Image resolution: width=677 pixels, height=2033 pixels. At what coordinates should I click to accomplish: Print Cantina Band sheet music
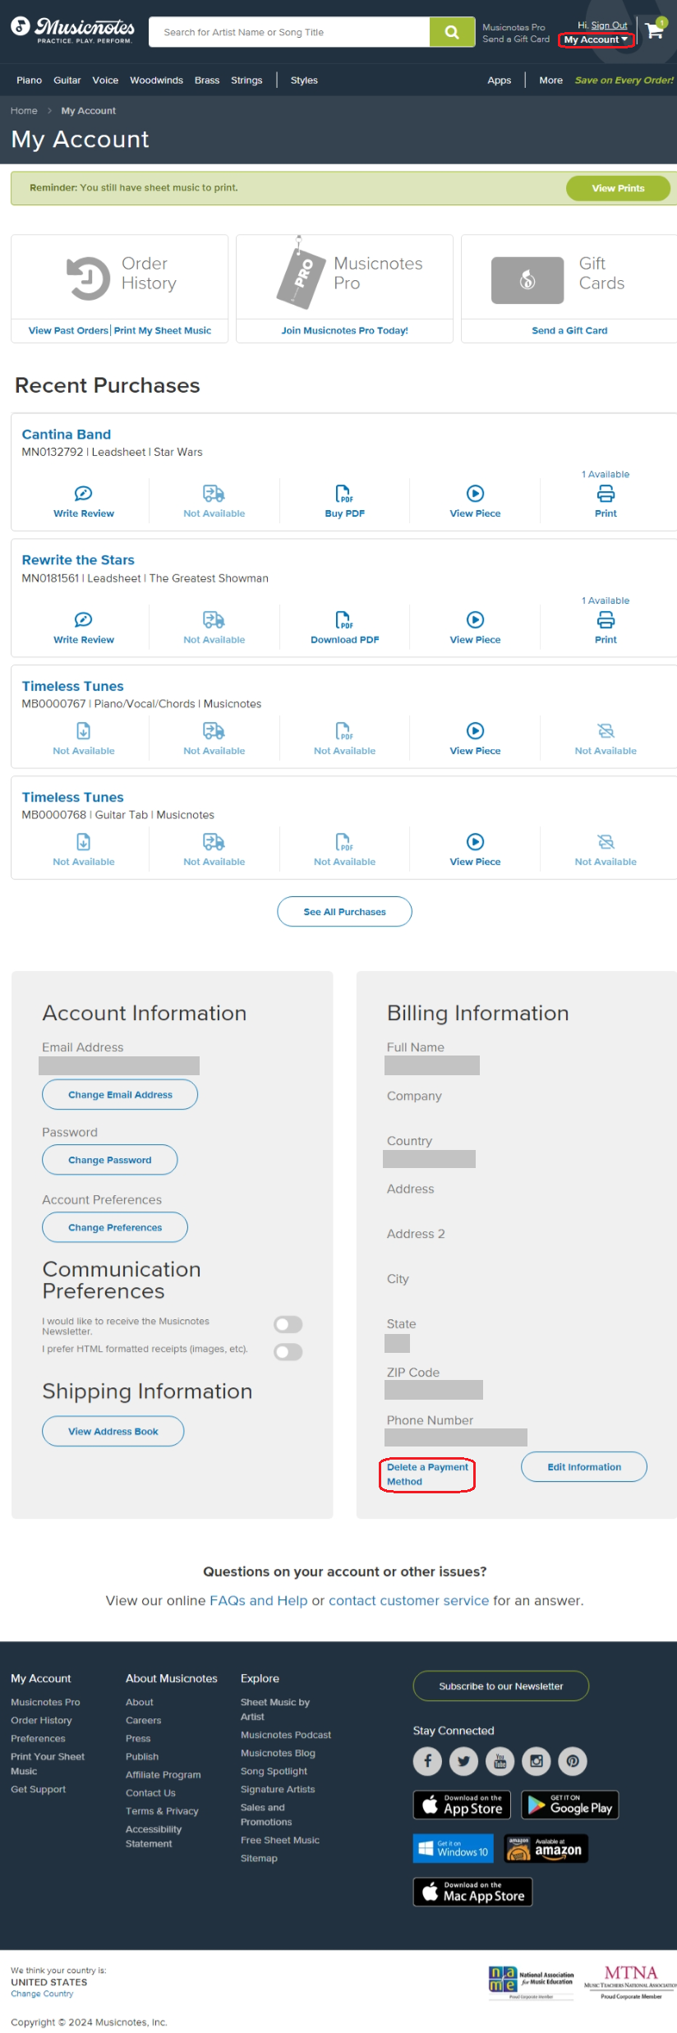[606, 501]
